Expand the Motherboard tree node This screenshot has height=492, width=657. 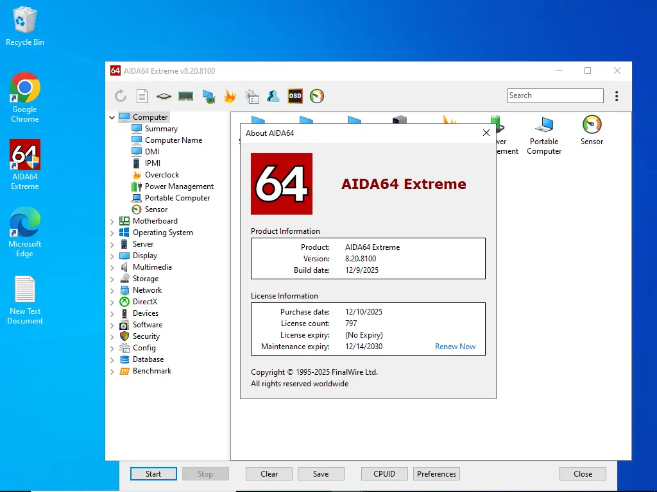(112, 221)
